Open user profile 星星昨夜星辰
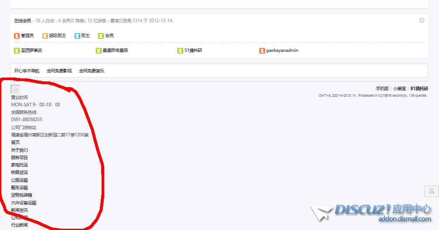The image size is (439, 230). click(115, 51)
